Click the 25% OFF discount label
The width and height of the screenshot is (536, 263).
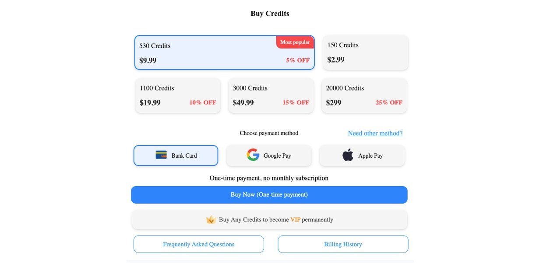pos(389,103)
